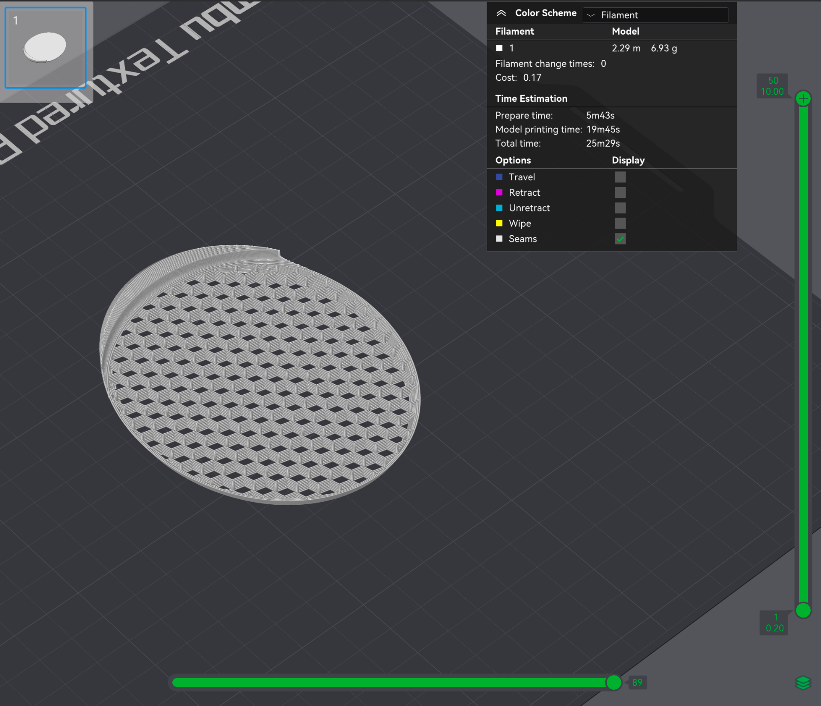Click the Seams white color swatch
This screenshot has height=706, width=821.
tap(499, 239)
